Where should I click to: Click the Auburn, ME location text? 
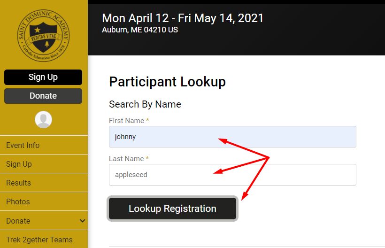[140, 30]
